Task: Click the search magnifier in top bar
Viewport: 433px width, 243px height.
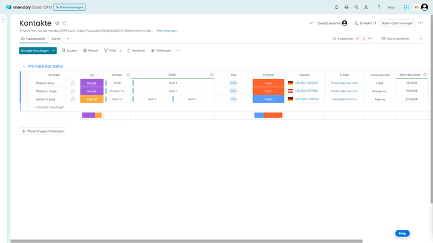Action: [x=356, y=7]
